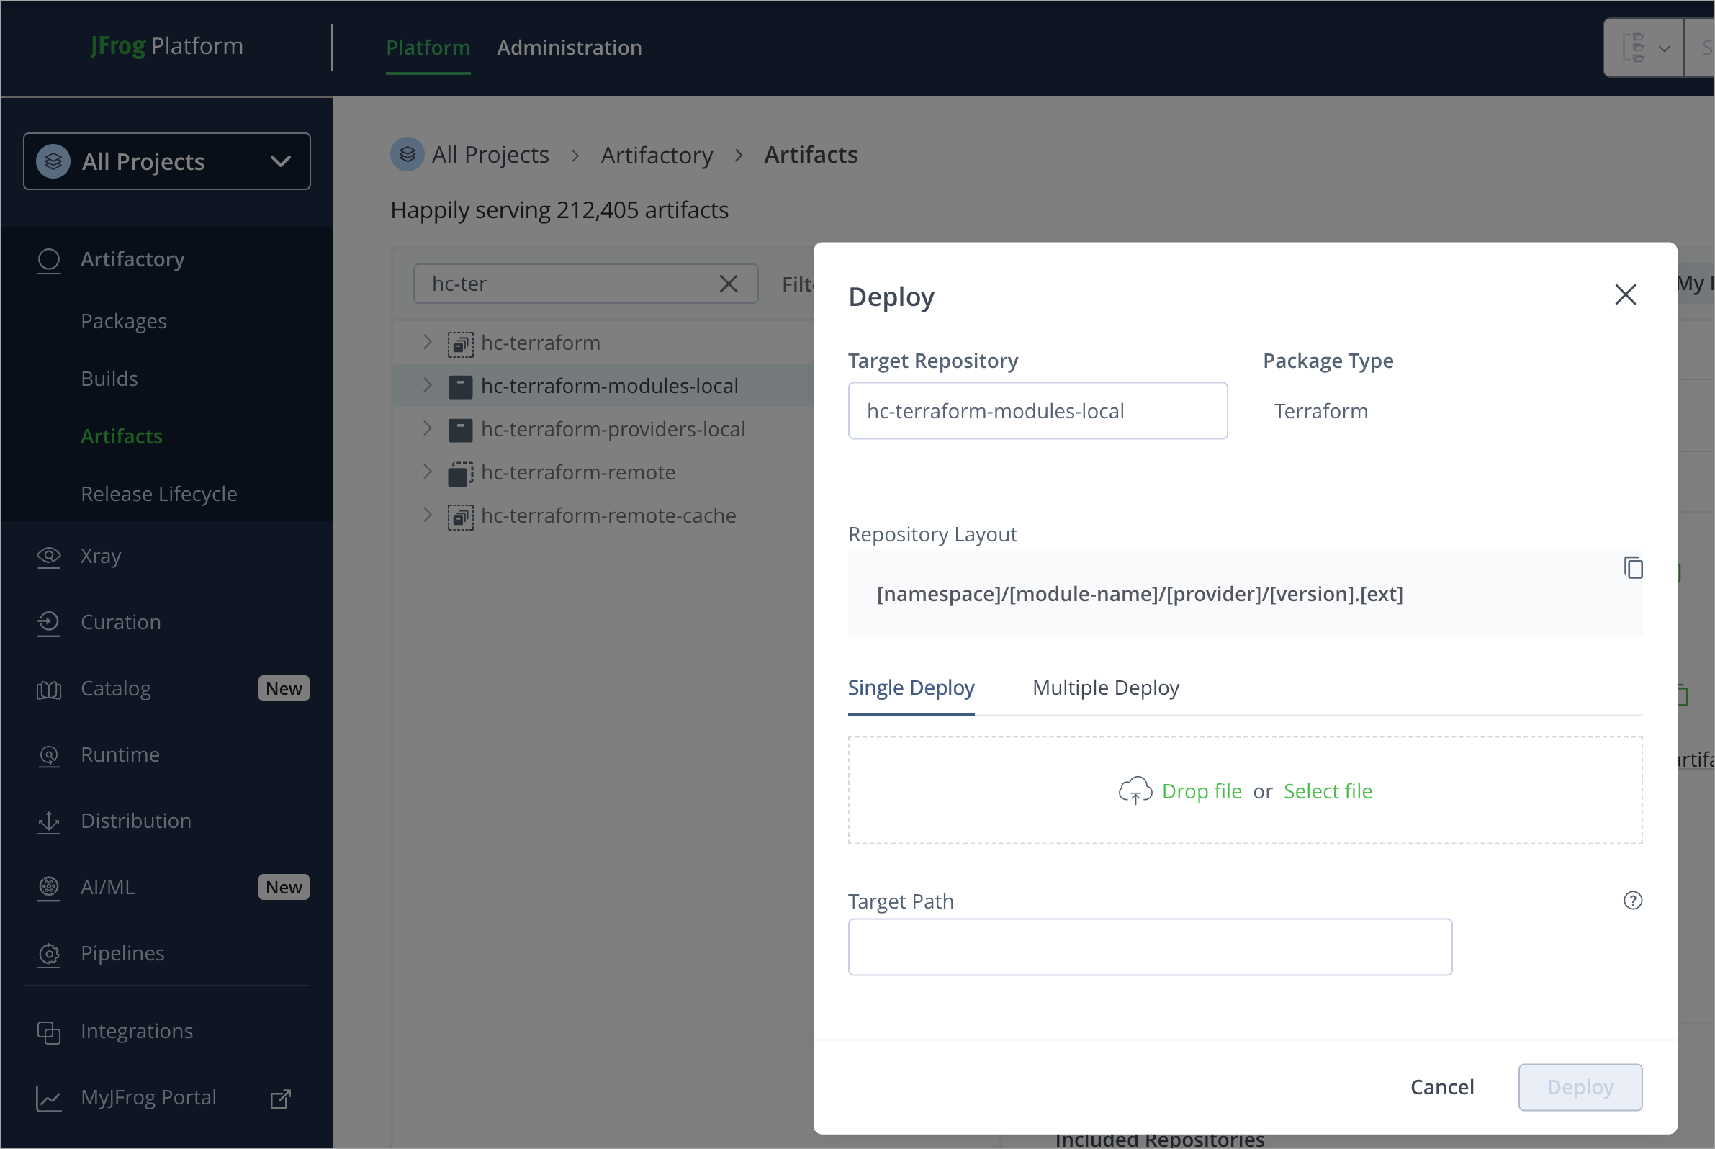This screenshot has width=1715, height=1149.
Task: Open MyJFrog Portal via external link icon
Action: coord(280,1099)
